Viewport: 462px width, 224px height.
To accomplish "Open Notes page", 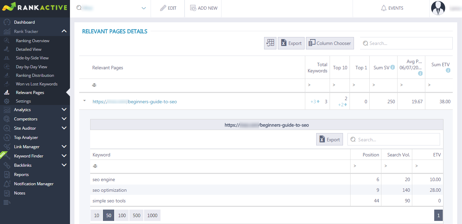I will [20, 193].
